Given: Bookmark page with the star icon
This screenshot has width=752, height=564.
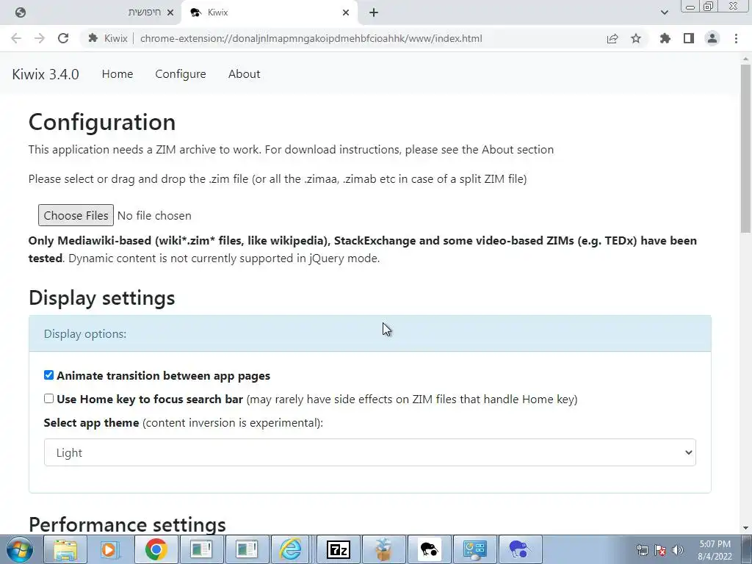Looking at the screenshot, I should pos(636,38).
